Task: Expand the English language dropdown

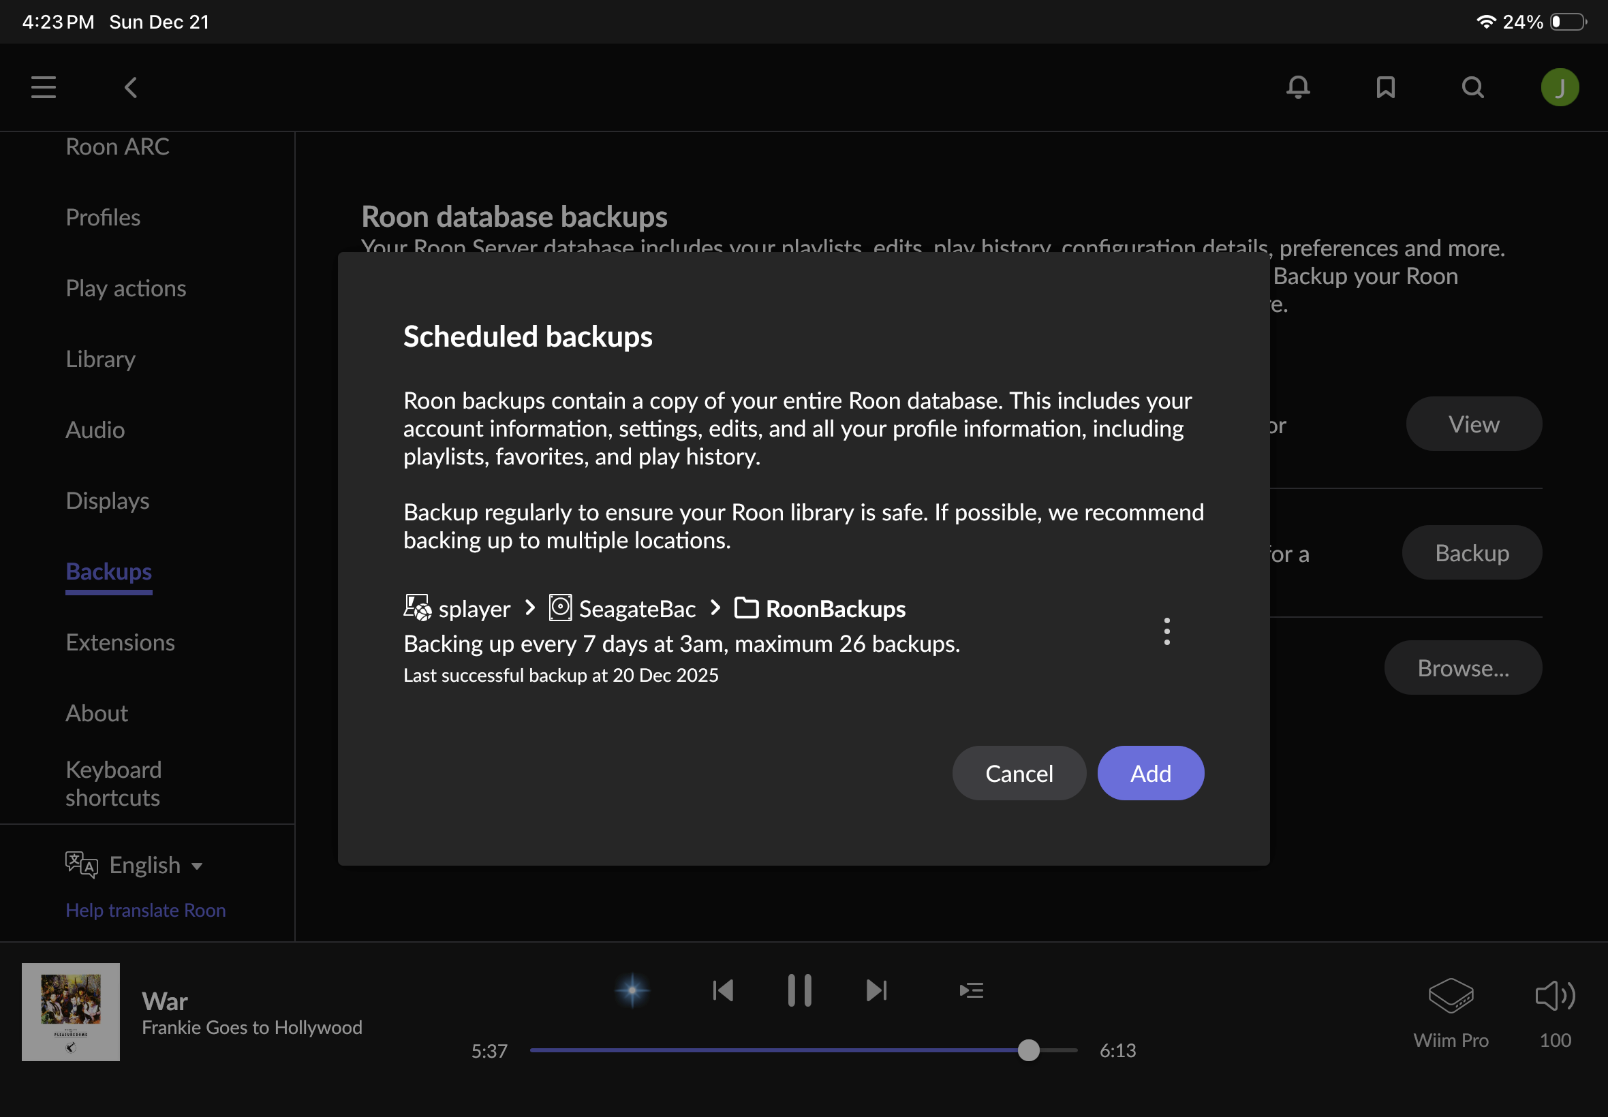Action: click(x=155, y=865)
